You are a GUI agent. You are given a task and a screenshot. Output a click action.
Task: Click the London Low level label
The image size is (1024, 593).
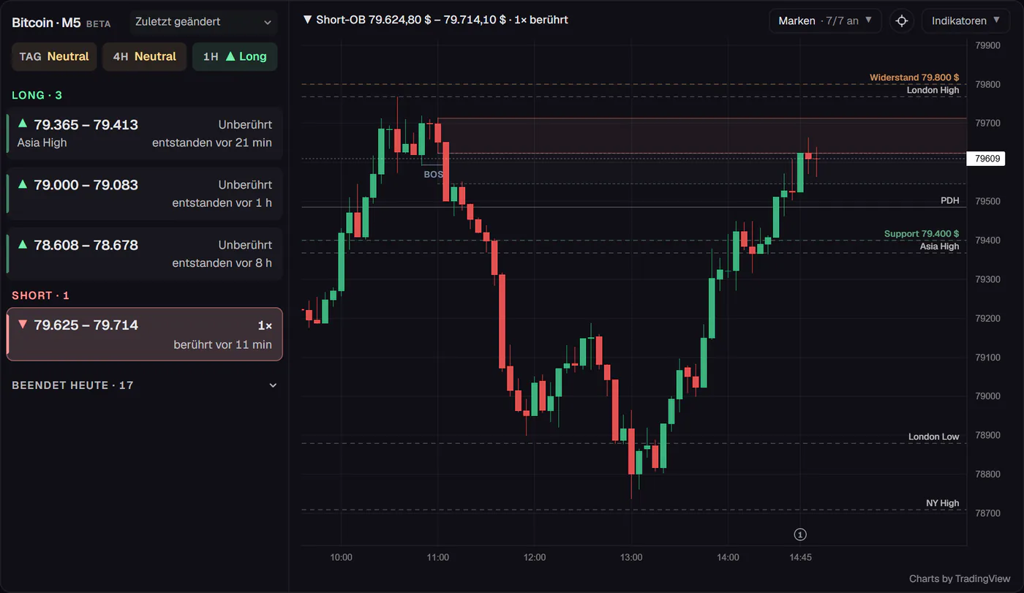(934, 437)
